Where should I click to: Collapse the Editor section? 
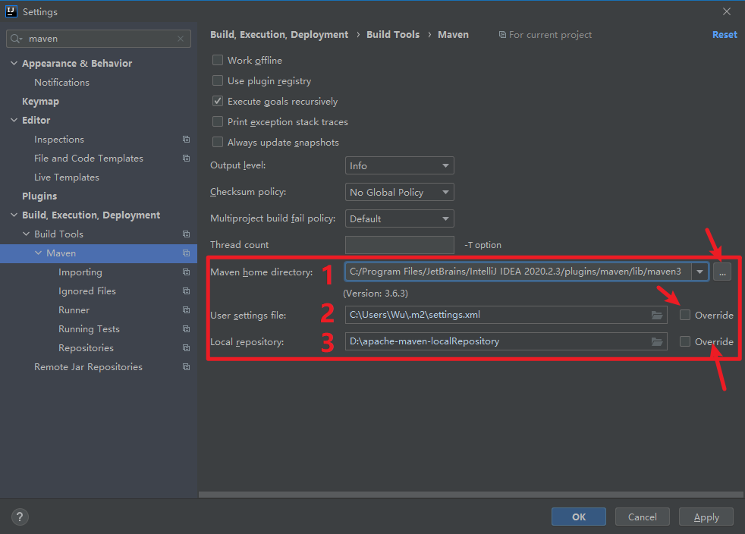14,120
